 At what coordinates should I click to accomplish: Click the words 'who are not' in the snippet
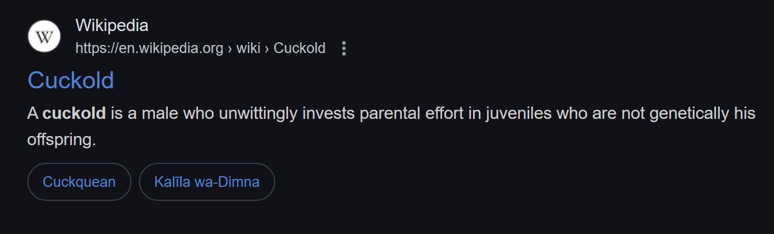(x=600, y=114)
